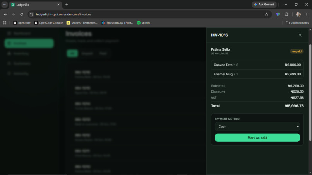The image size is (312, 175).
Task: Click the Subtotal value ₦9,299.00
Action: click(296, 86)
